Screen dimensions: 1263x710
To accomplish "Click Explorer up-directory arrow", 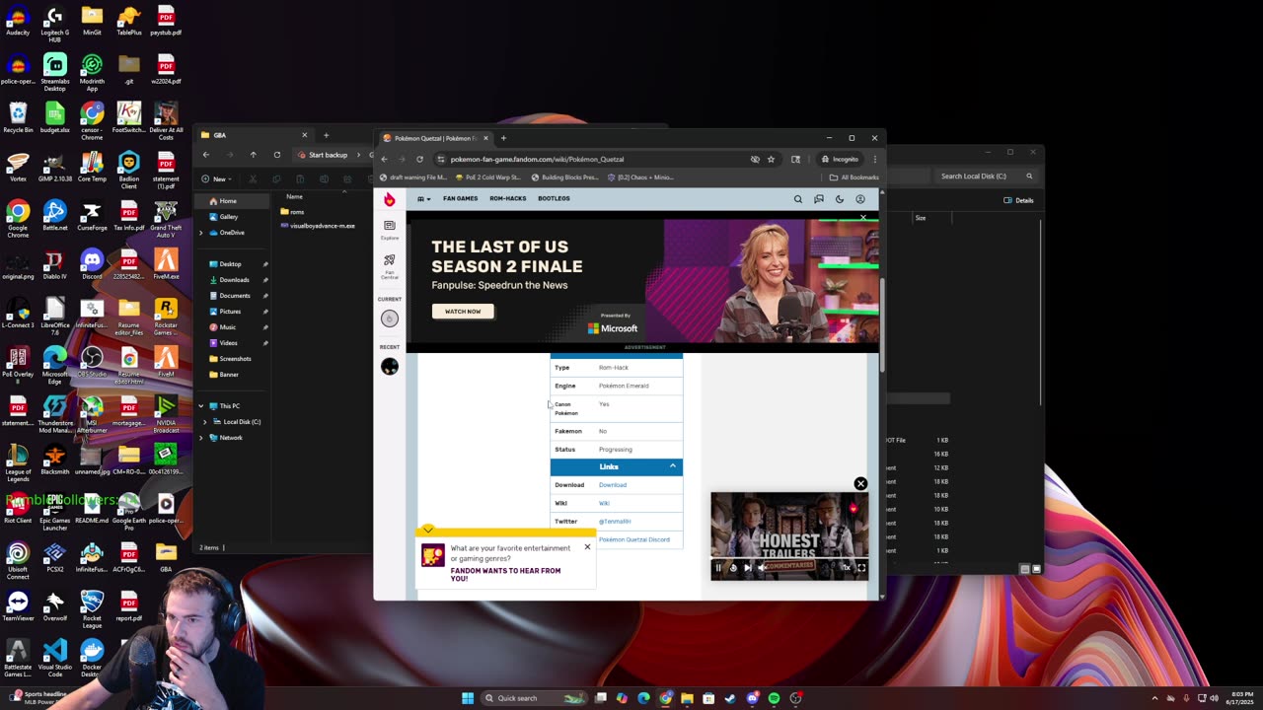I will [x=253, y=155].
